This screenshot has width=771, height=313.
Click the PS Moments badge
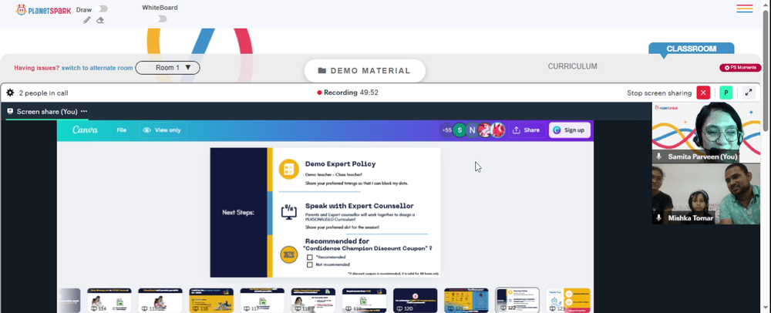740,68
